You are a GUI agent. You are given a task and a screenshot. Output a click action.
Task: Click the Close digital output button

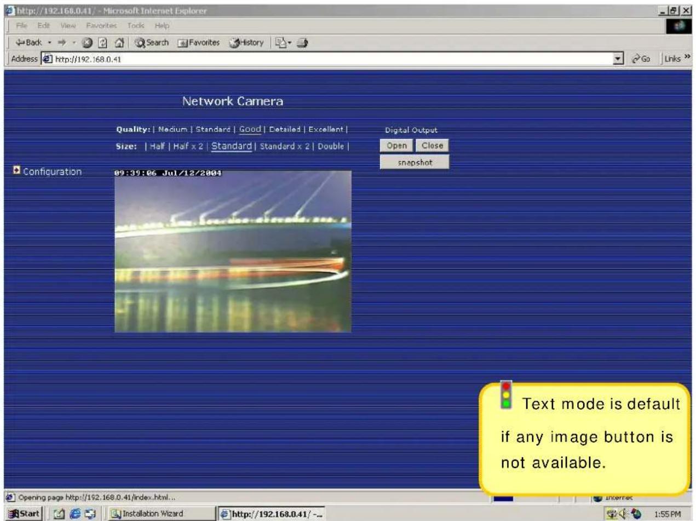(432, 146)
